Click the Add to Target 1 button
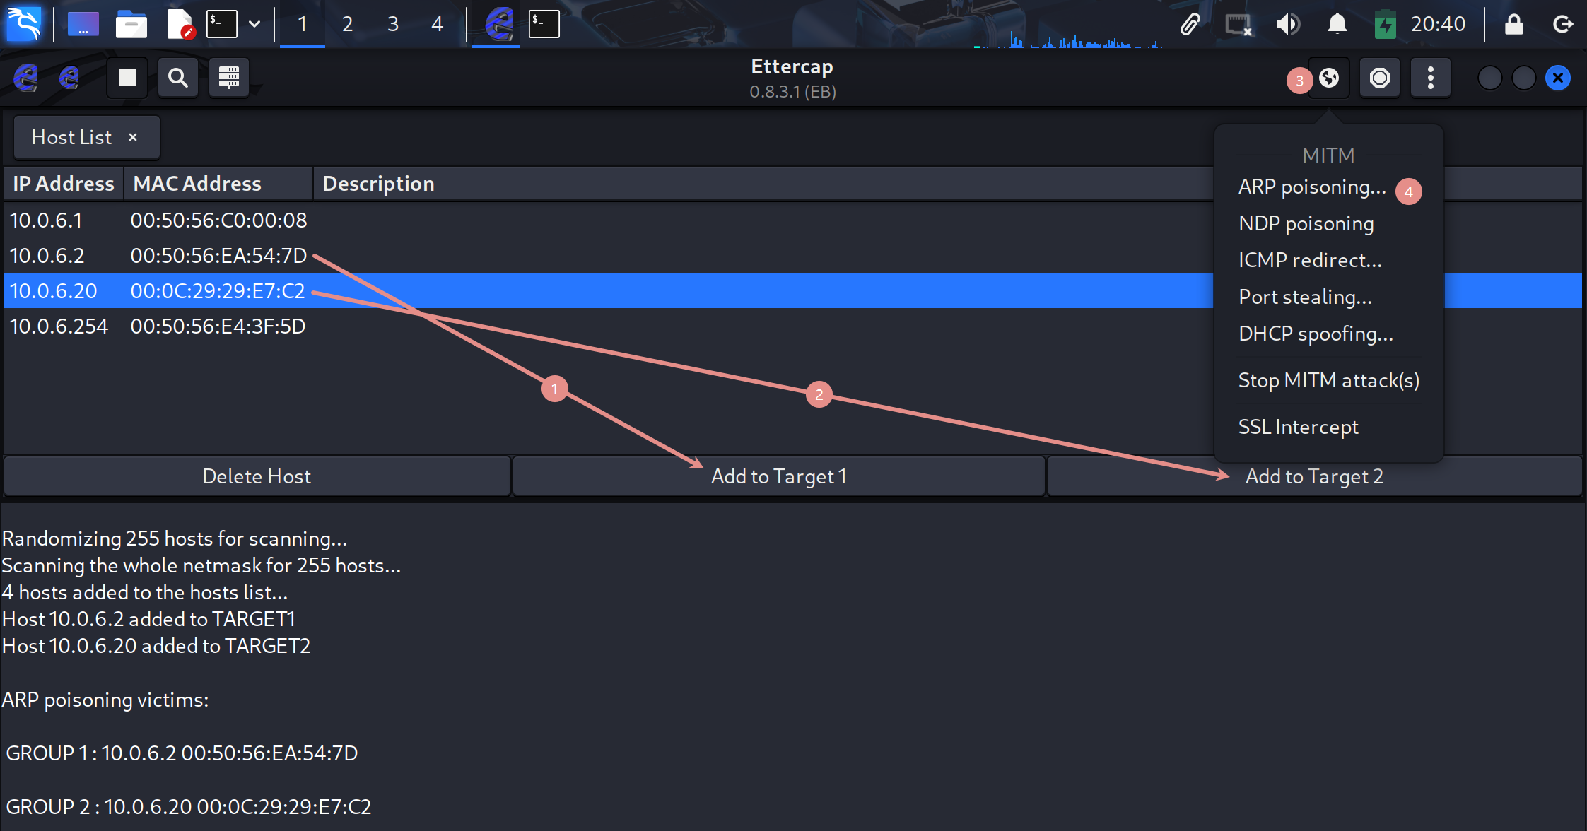1587x831 pixels. click(x=778, y=476)
